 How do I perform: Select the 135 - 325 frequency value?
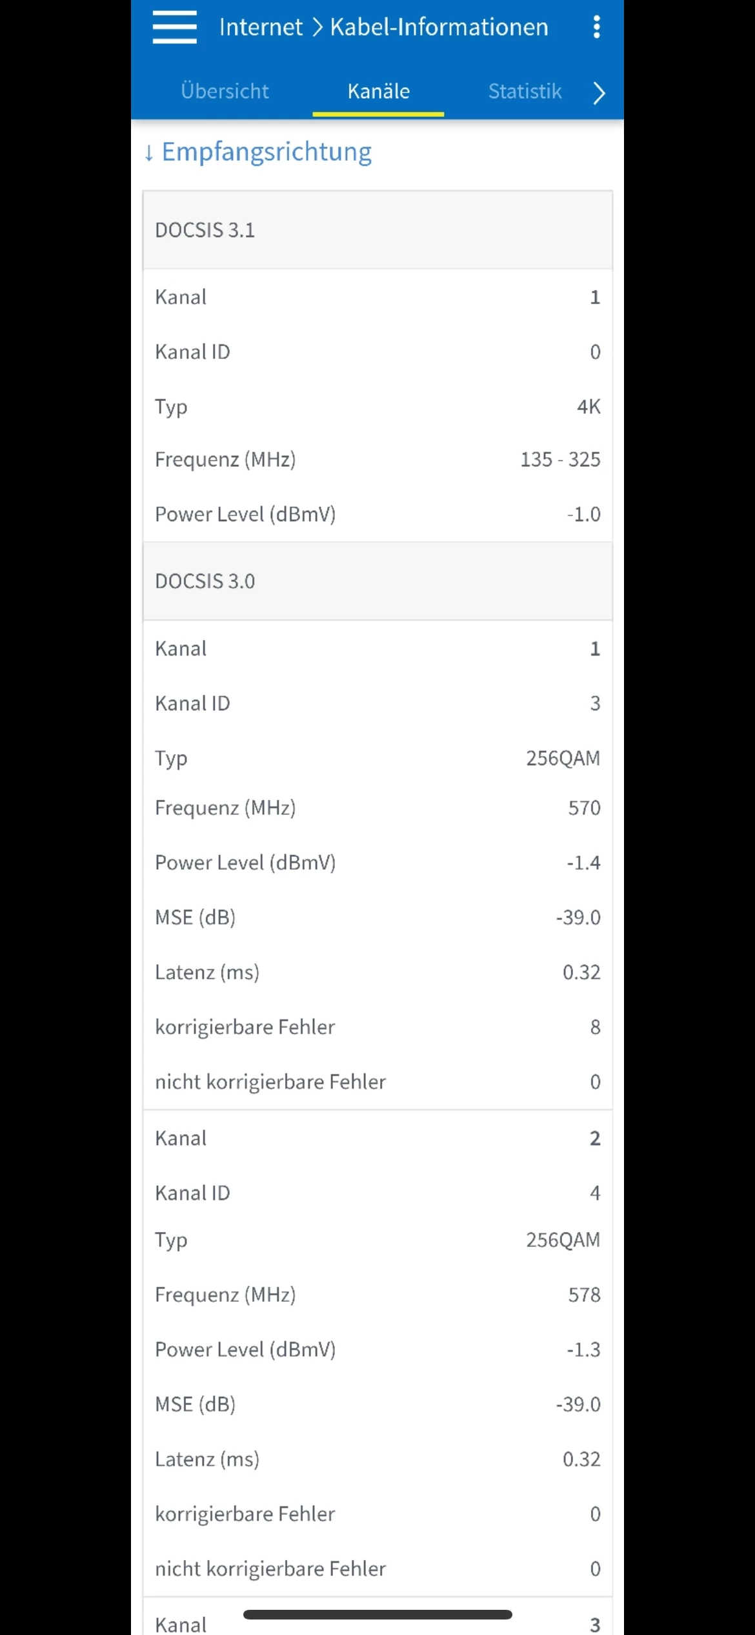(560, 459)
